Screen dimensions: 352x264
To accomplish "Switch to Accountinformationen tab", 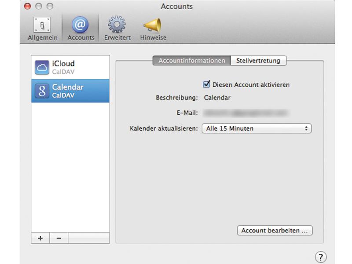I will click(191, 61).
